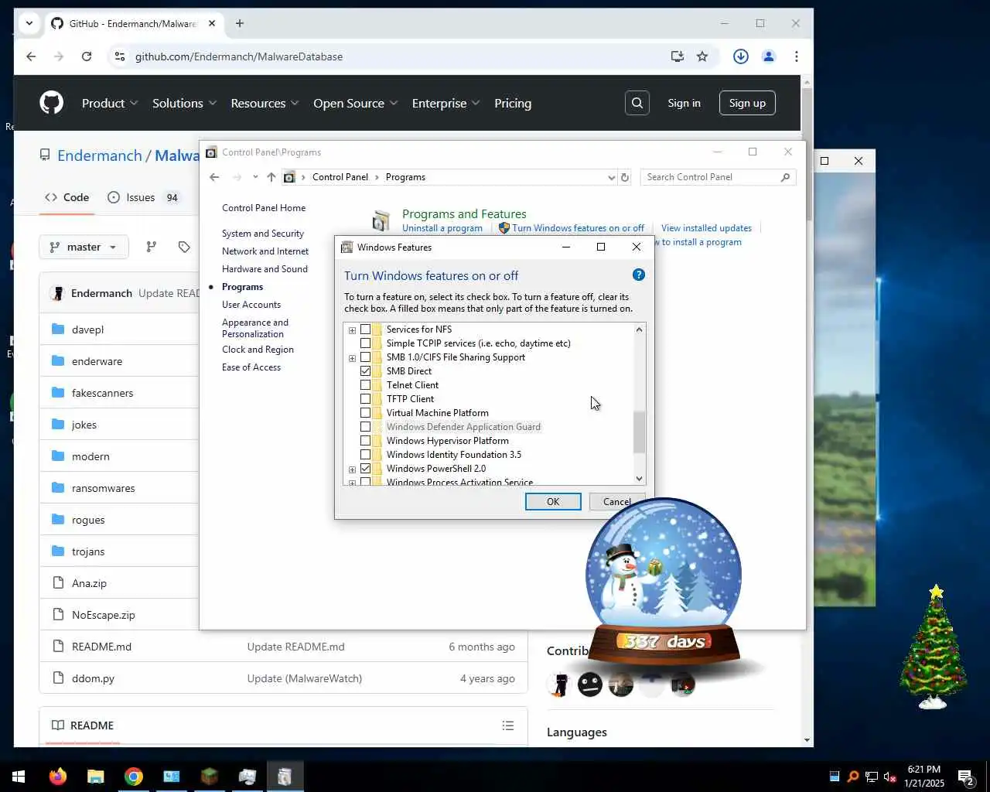
Task: Open Windows Features help icon
Action: [x=639, y=275]
